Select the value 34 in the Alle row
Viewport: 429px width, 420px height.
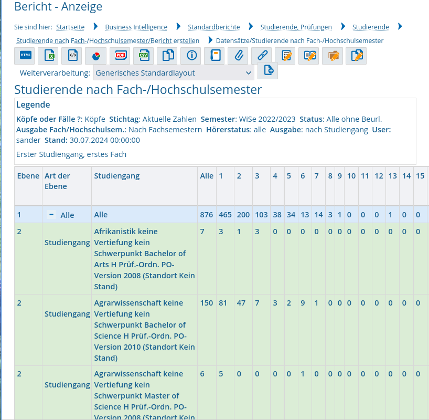coord(291,215)
